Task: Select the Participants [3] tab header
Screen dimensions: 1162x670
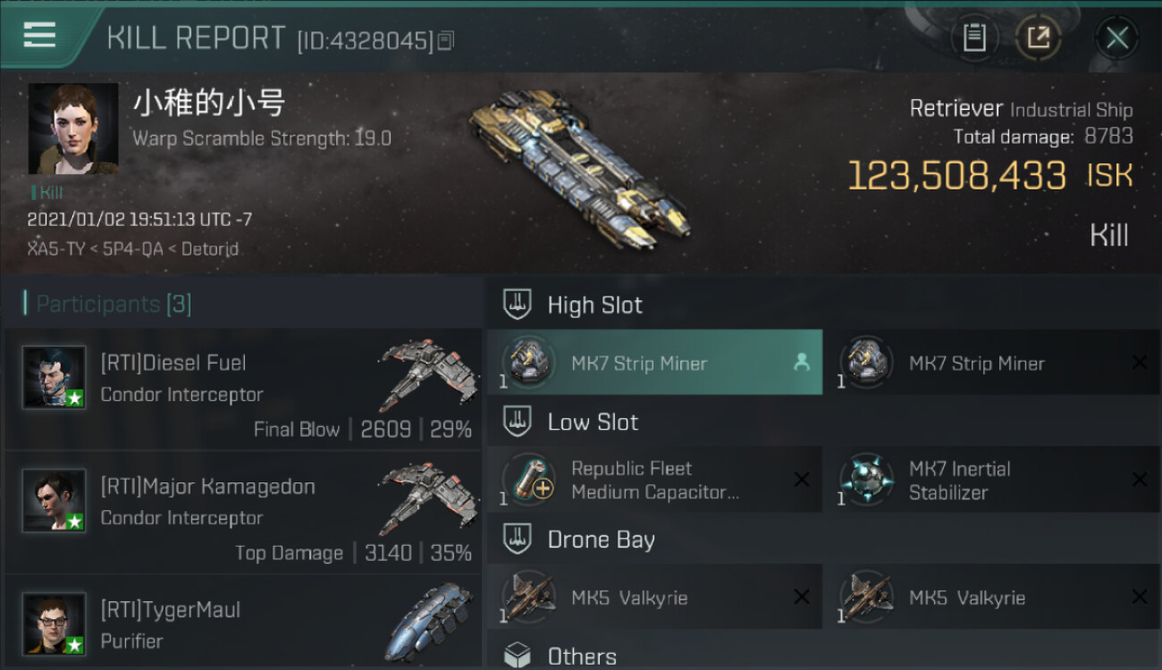Action: click(x=113, y=304)
